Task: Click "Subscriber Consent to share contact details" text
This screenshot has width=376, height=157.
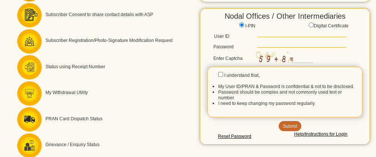Action: (x=99, y=15)
